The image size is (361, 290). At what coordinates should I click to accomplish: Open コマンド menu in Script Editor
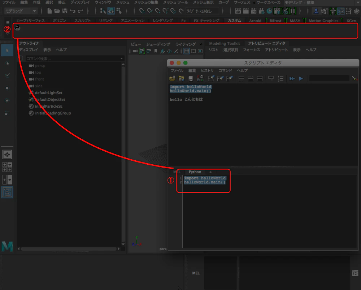[225, 70]
